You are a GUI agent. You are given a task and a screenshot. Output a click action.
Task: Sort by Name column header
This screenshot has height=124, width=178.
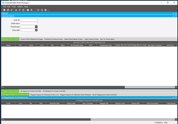coord(8,45)
